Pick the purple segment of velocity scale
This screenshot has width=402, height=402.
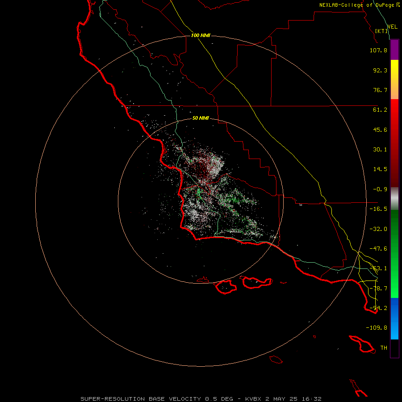pos(394,50)
